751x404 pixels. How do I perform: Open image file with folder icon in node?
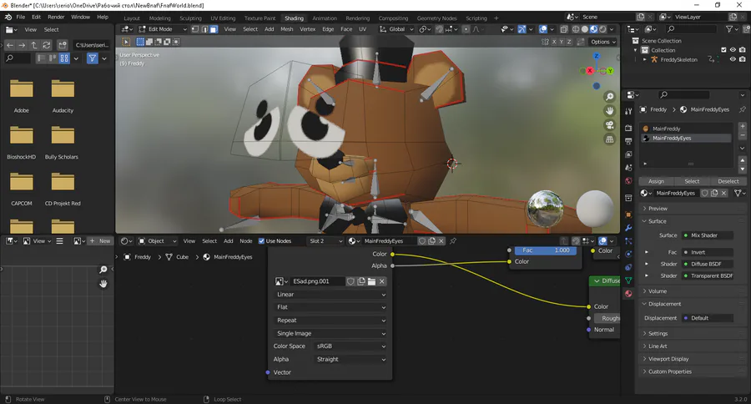click(372, 281)
